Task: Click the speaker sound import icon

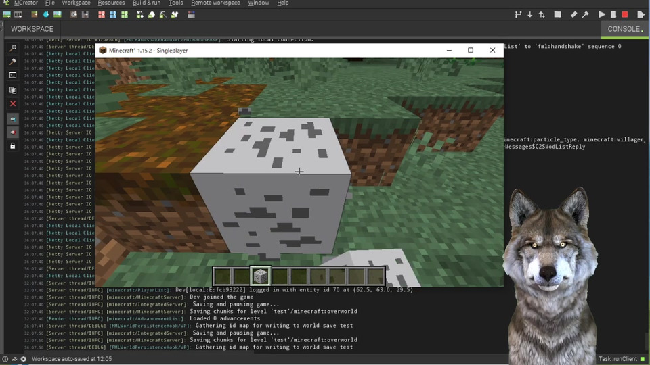Action: tap(73, 14)
